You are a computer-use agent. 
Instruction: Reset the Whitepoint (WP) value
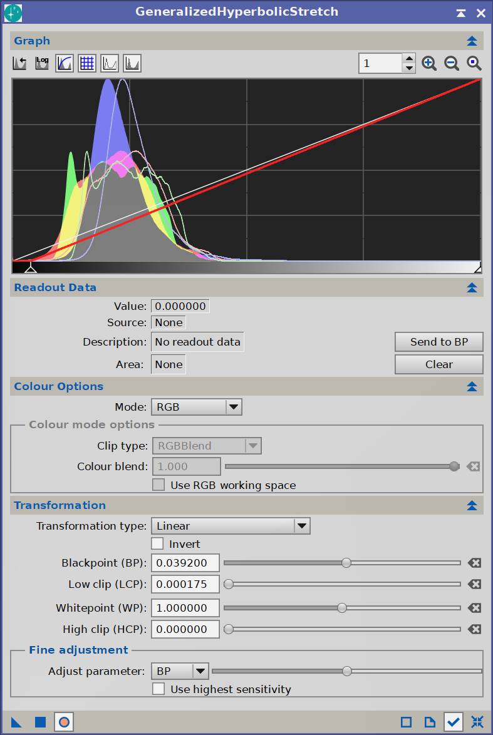point(474,607)
